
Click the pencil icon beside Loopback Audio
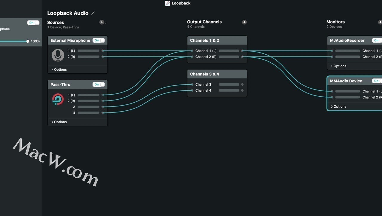(93, 13)
